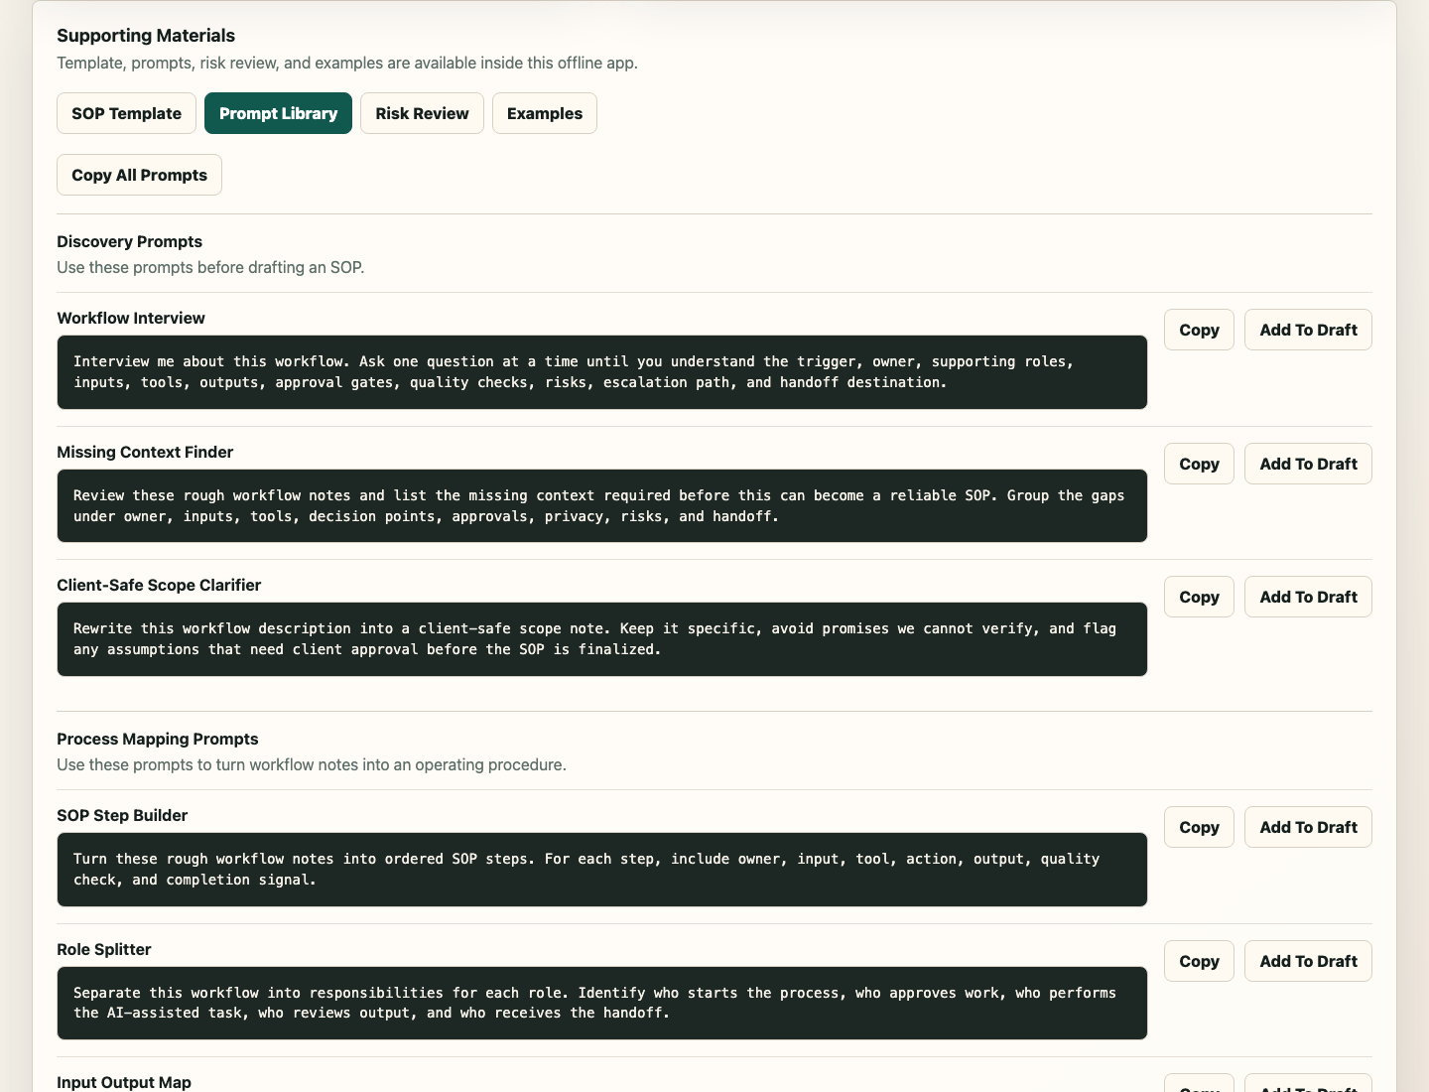Add Workflow Interview prompt to draft
This screenshot has height=1092, width=1429.
pyautogui.click(x=1308, y=330)
